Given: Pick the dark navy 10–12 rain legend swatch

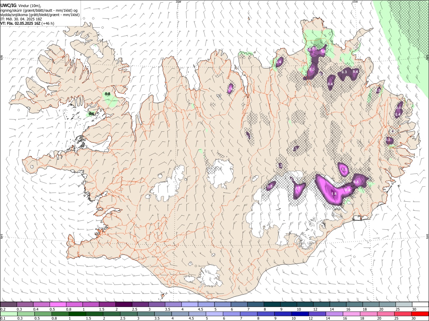Looking at the screenshot, I should [x=300, y=314].
